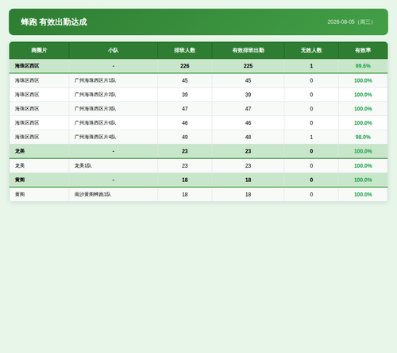The height and width of the screenshot is (353, 397).
Task: Click valid attendance 39 for 广州海珠西区片2队
Action: (248, 95)
